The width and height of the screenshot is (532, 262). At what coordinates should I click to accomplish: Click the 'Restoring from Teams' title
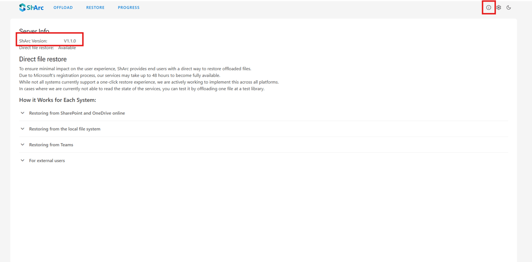pos(51,145)
